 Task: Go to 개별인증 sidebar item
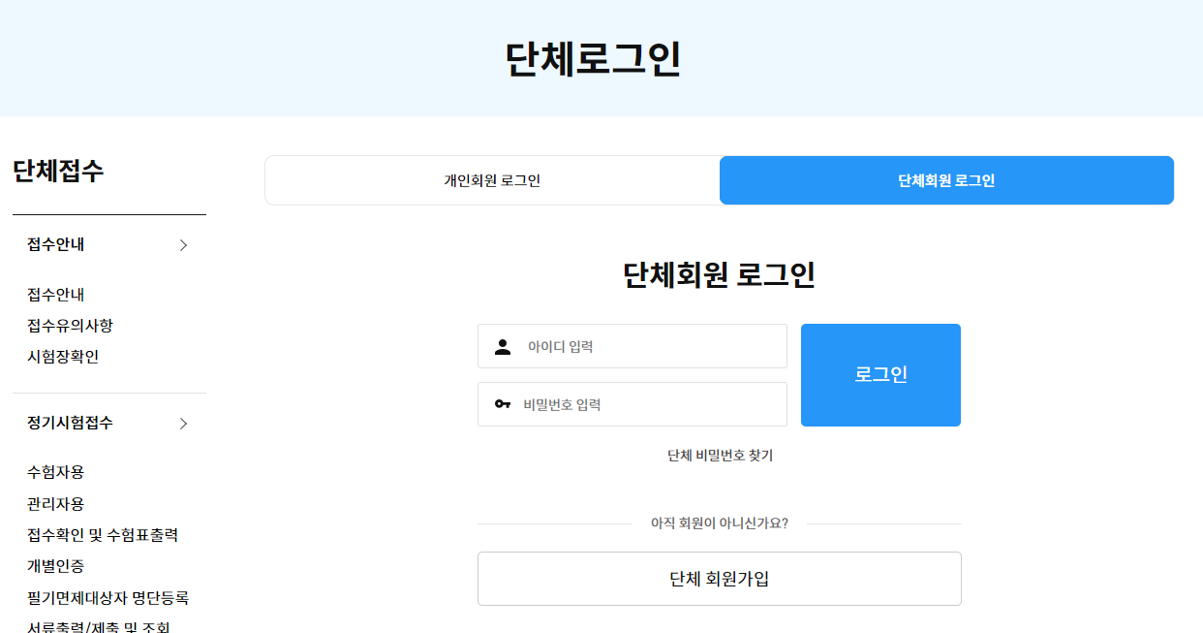click(x=56, y=566)
